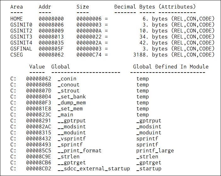Click the _dump_mem global name
The width and height of the screenshot is (221, 176).
pyautogui.click(x=71, y=103)
